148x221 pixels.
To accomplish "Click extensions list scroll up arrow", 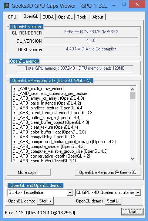I will pos(132,89).
